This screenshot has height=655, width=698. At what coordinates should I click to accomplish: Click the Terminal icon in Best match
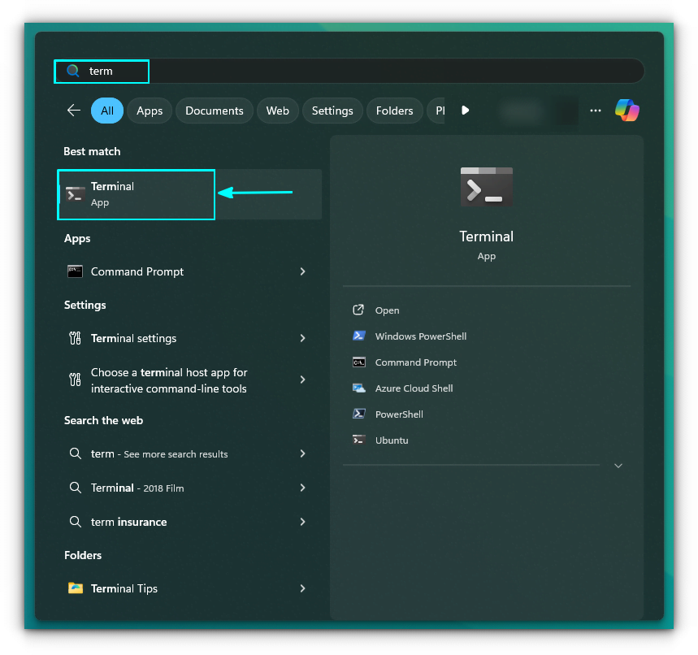[76, 194]
